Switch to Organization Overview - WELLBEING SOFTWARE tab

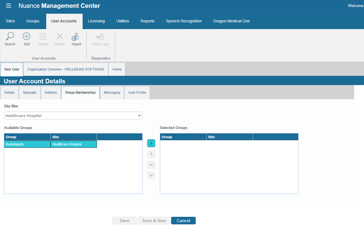click(x=66, y=69)
